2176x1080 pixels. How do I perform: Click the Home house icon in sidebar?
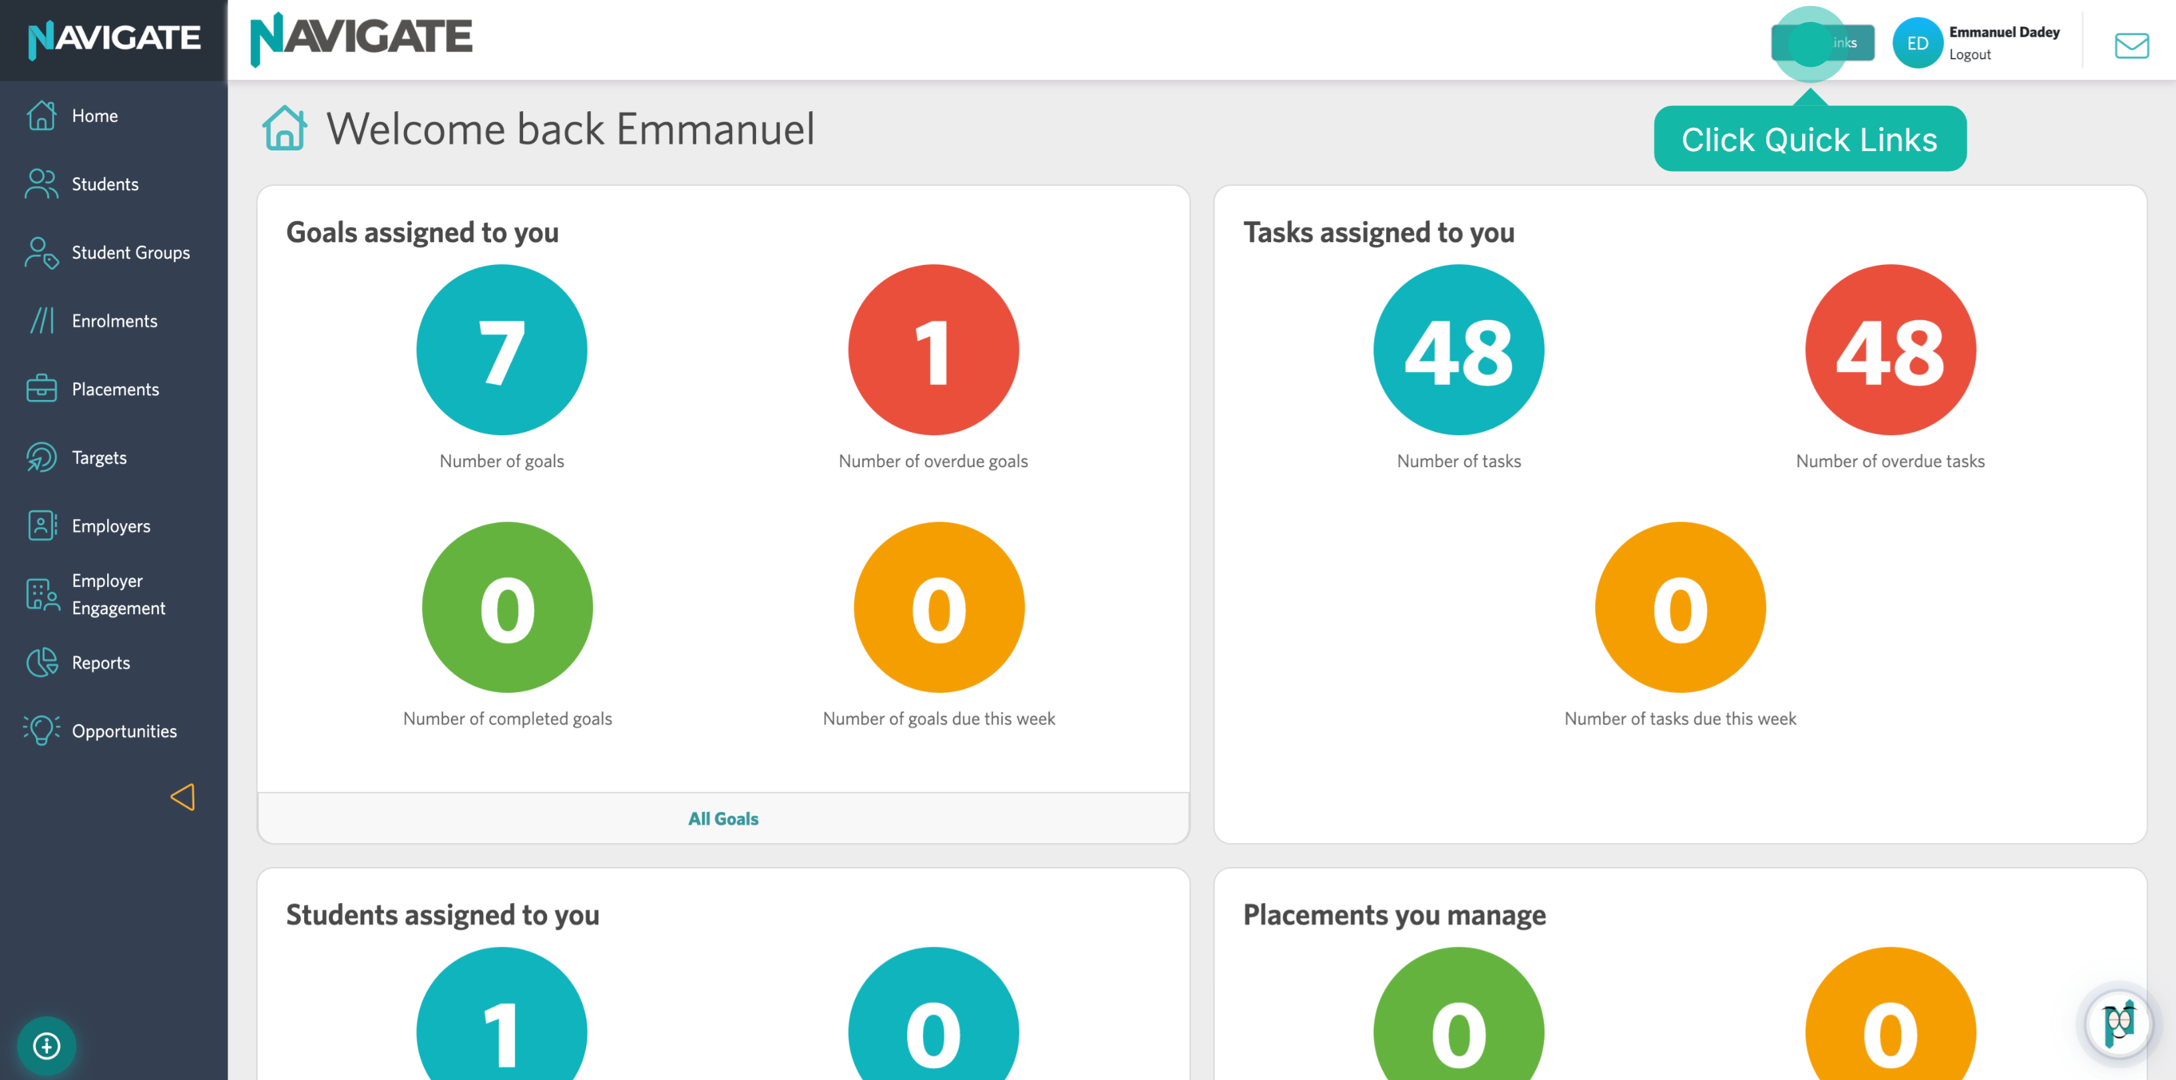coord(41,116)
